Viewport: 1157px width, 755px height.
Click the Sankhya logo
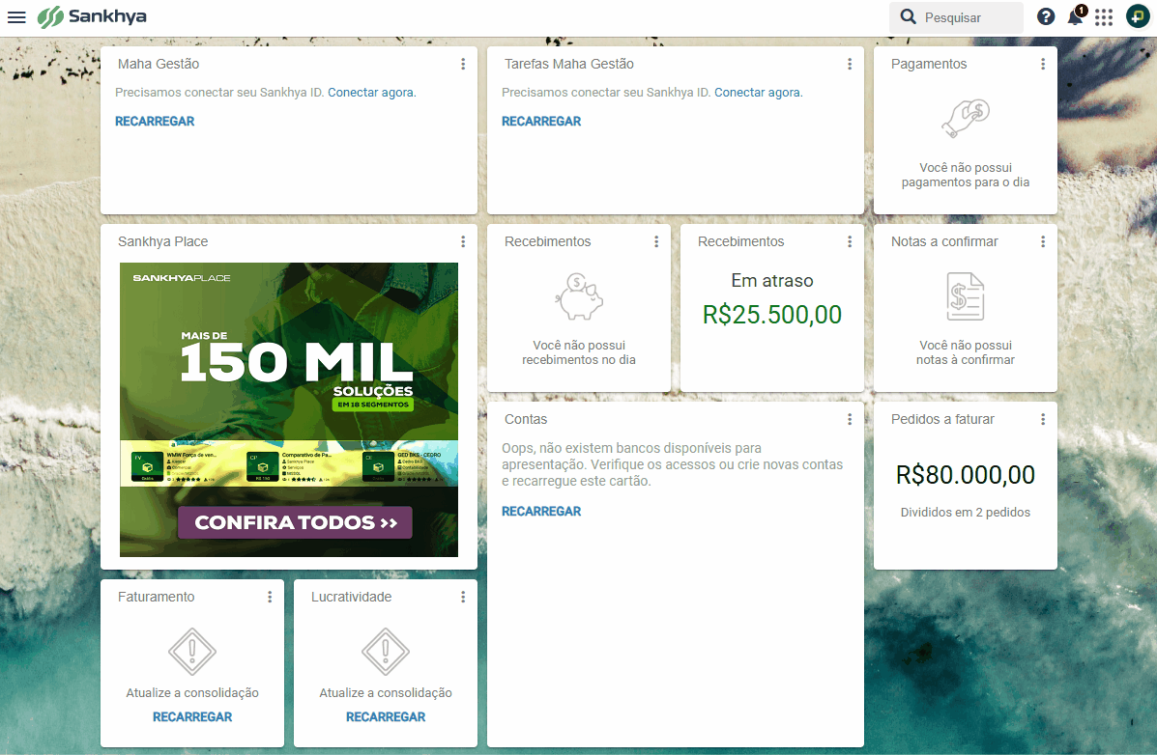tap(92, 16)
